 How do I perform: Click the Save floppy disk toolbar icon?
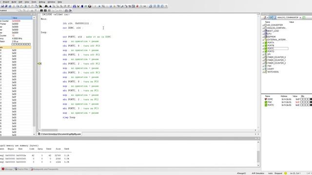(x=2, y=6)
